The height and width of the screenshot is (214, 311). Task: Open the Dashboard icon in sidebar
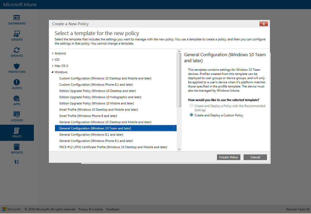click(17, 18)
